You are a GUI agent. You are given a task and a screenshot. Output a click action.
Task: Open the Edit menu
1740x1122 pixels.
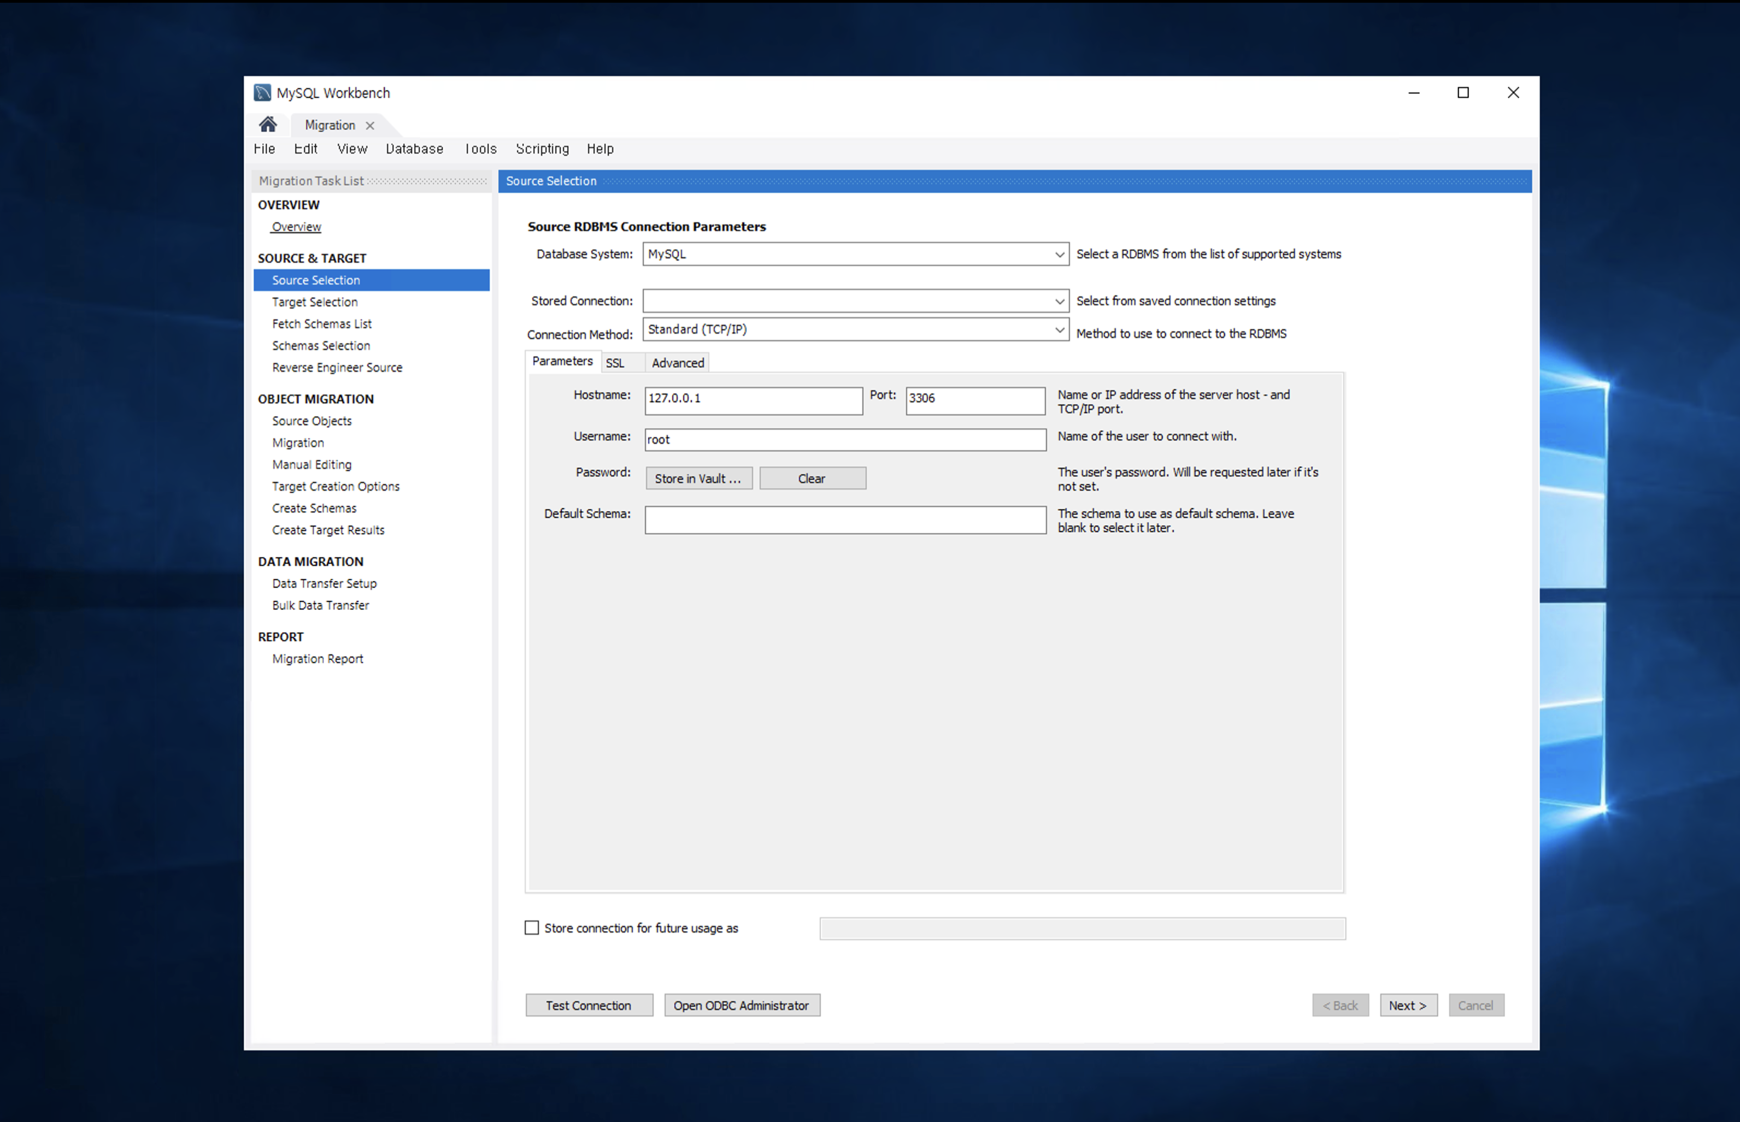point(305,149)
